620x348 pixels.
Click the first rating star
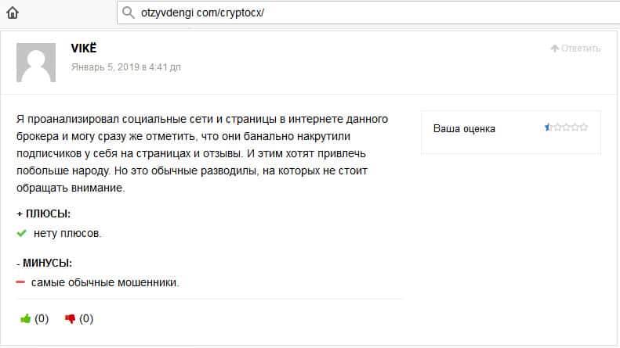point(549,127)
